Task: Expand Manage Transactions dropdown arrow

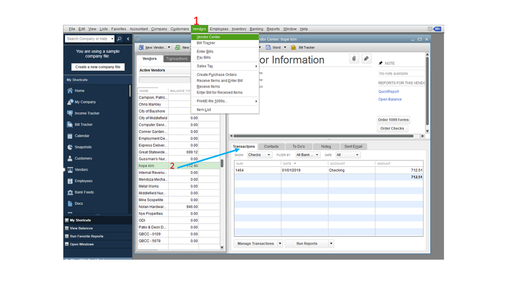Action: [280, 243]
